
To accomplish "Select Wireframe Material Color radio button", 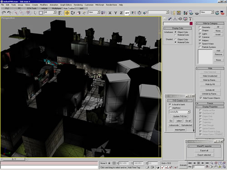I will click(176, 35).
